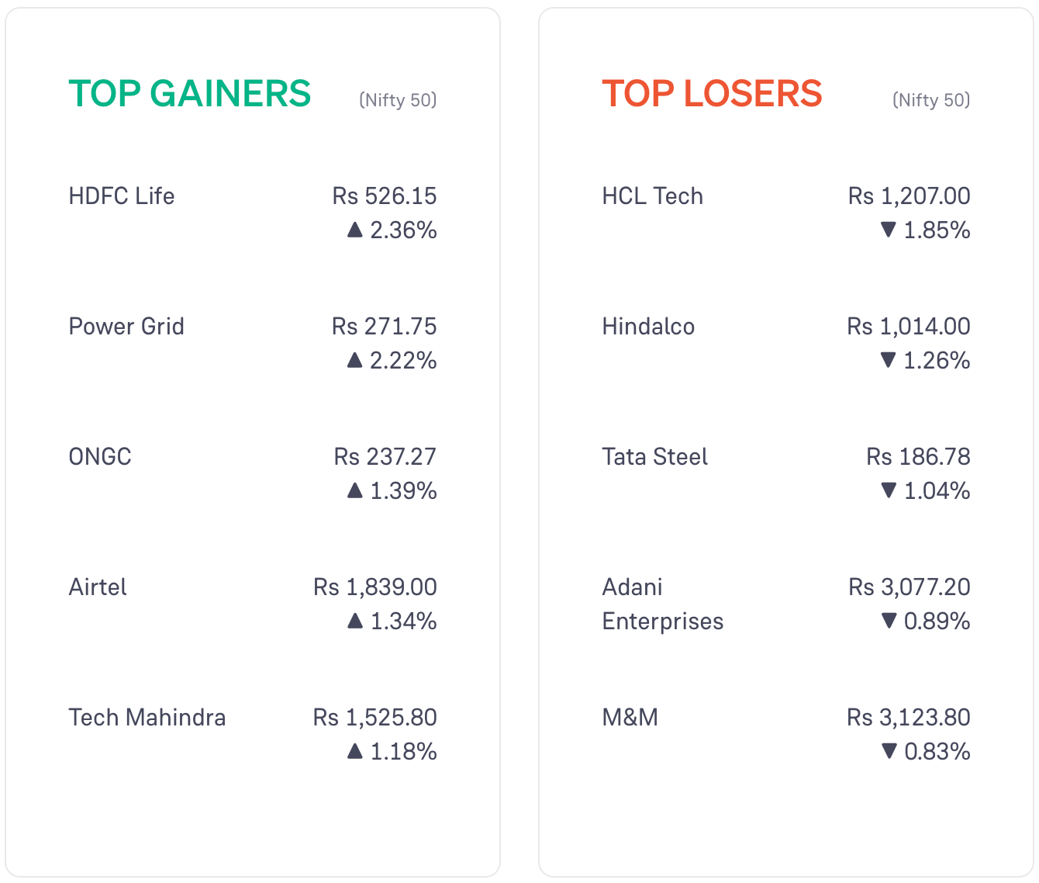Click the down triangle next to Tata Steel 1.04%
Image resolution: width=1039 pixels, height=883 pixels.
click(x=889, y=490)
